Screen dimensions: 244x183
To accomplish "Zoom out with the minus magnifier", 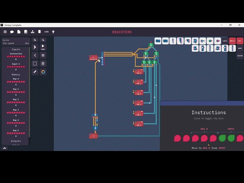I will coord(35,40).
